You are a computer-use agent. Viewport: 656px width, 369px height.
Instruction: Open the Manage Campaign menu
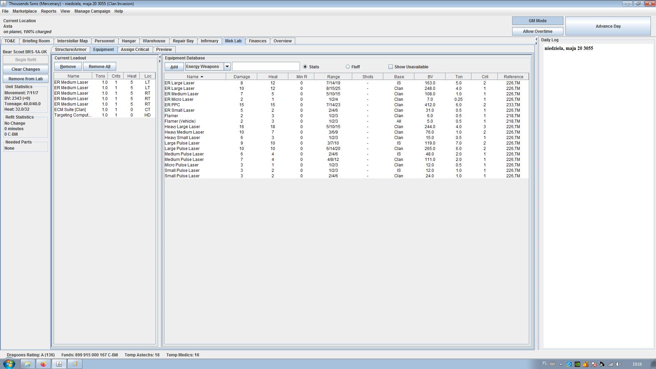(92, 11)
